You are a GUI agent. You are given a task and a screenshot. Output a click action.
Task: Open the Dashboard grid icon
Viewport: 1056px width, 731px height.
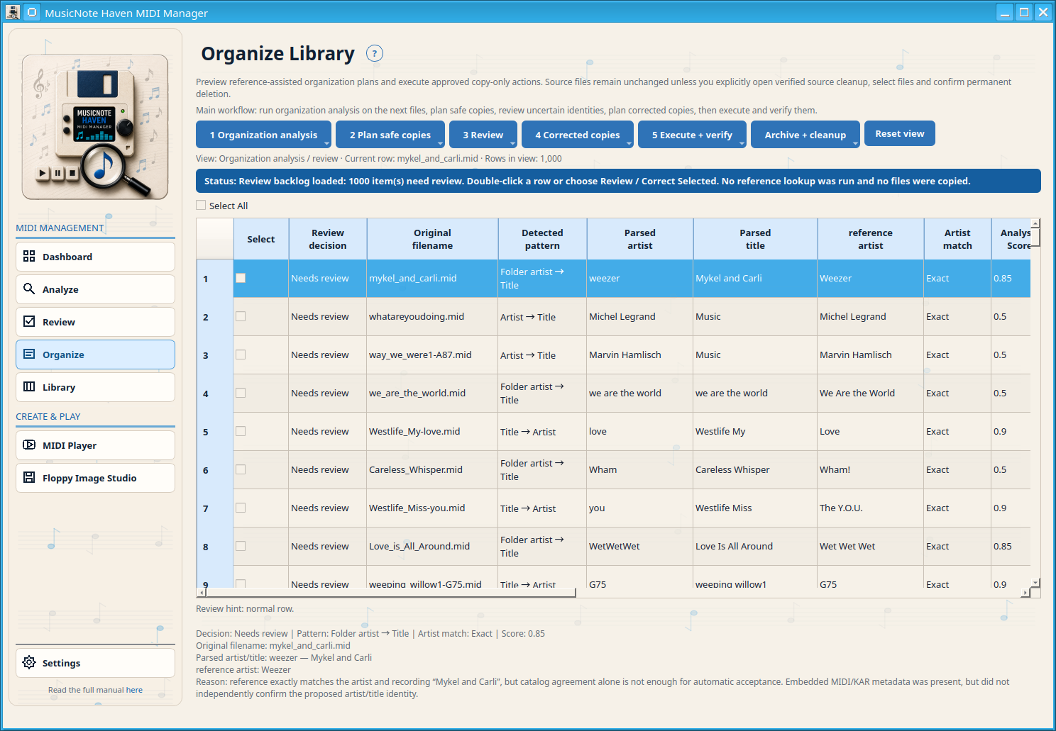tap(29, 256)
